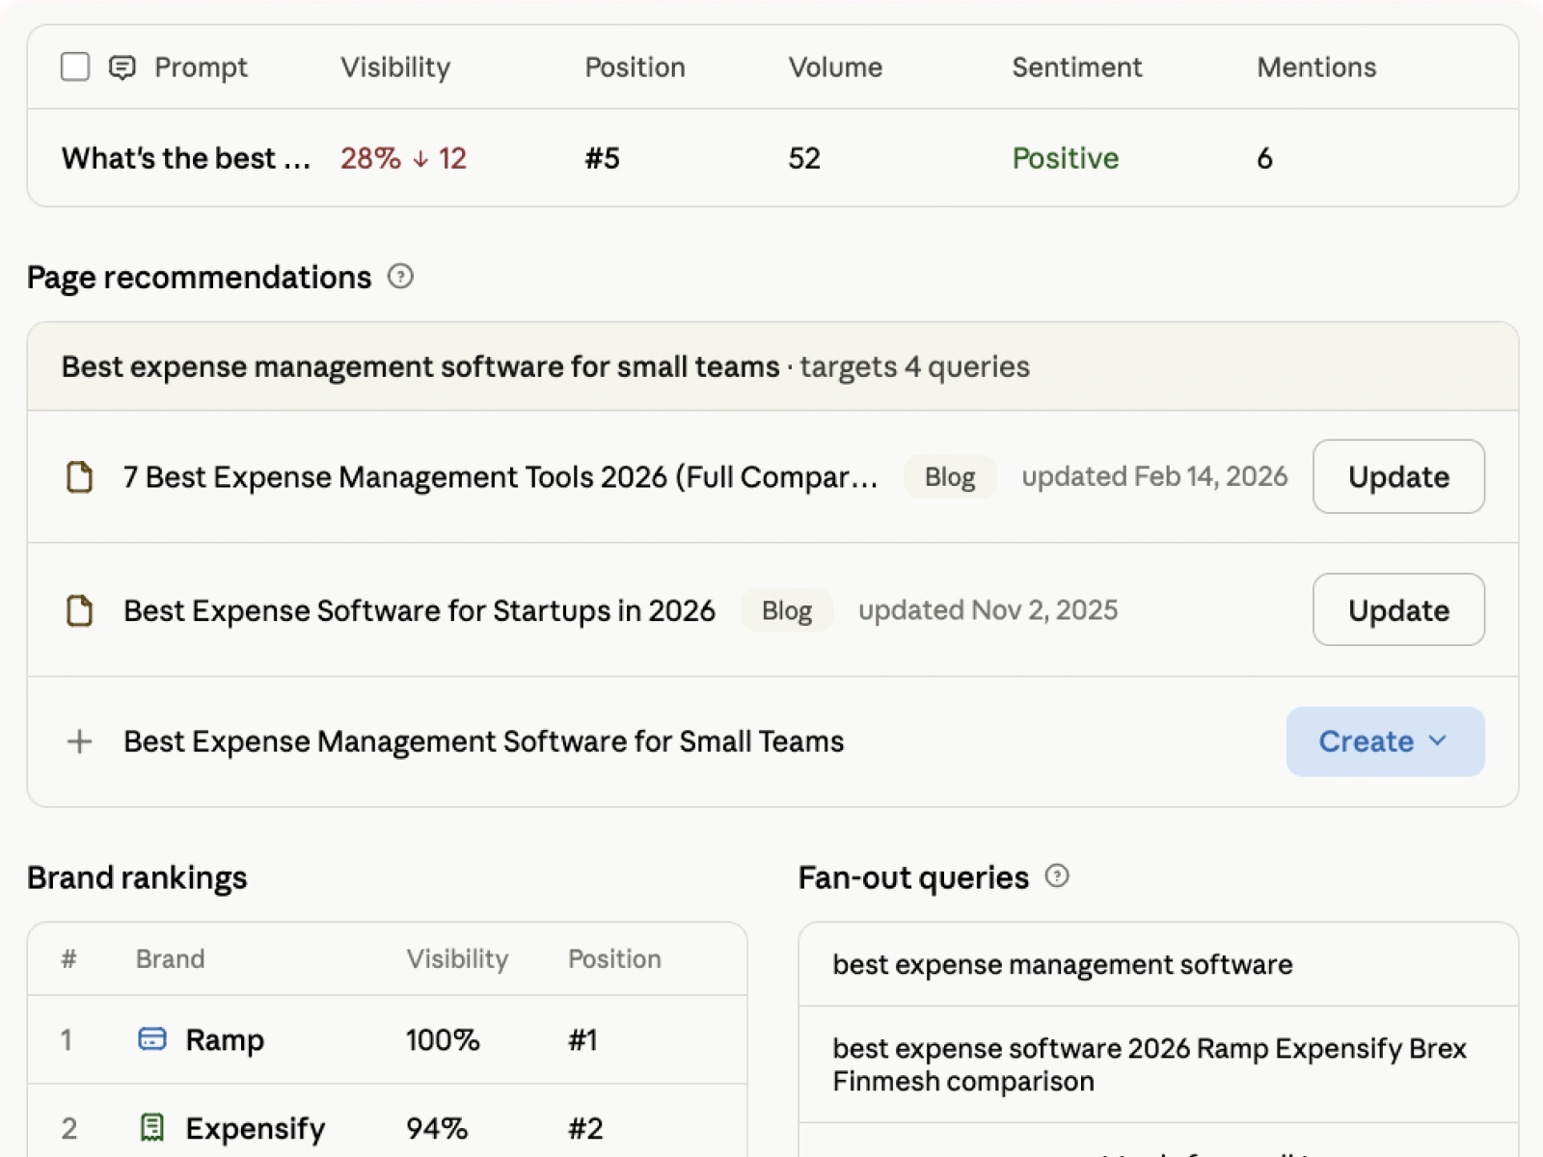Click the #5 position value
This screenshot has width=1543, height=1157.
[602, 158]
